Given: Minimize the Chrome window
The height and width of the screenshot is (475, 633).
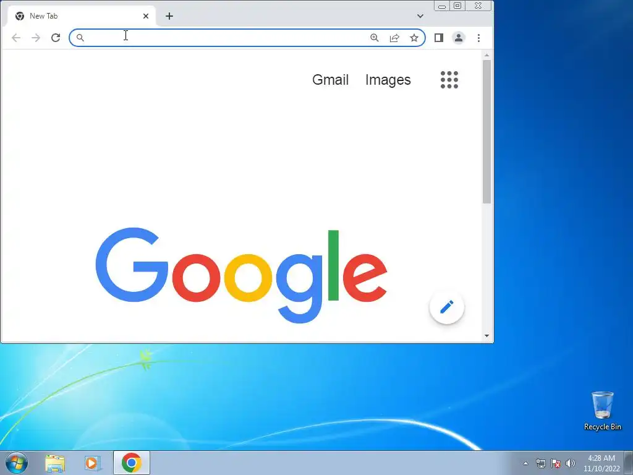Looking at the screenshot, I should click(x=442, y=6).
